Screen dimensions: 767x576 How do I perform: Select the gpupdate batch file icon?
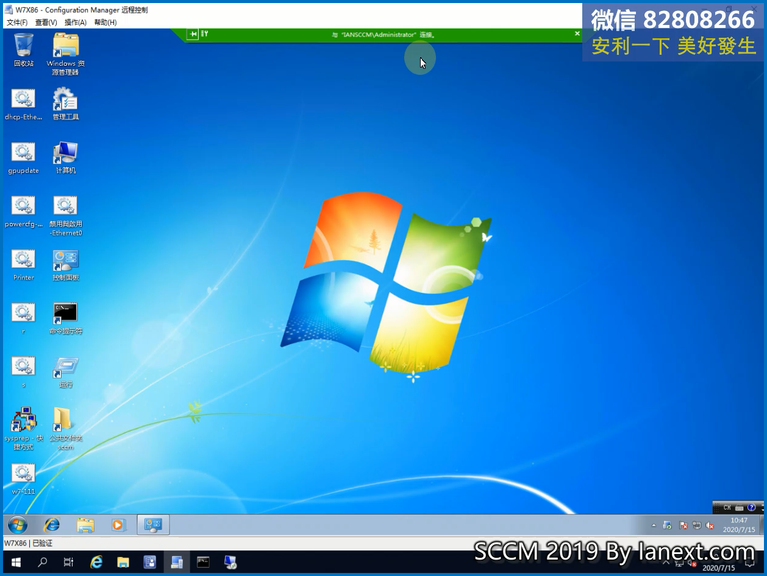(x=24, y=158)
